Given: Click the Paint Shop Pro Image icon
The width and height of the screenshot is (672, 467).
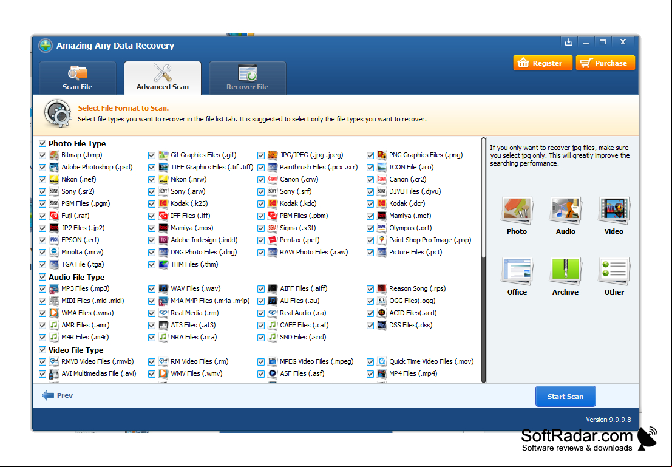Looking at the screenshot, I should pos(382,240).
